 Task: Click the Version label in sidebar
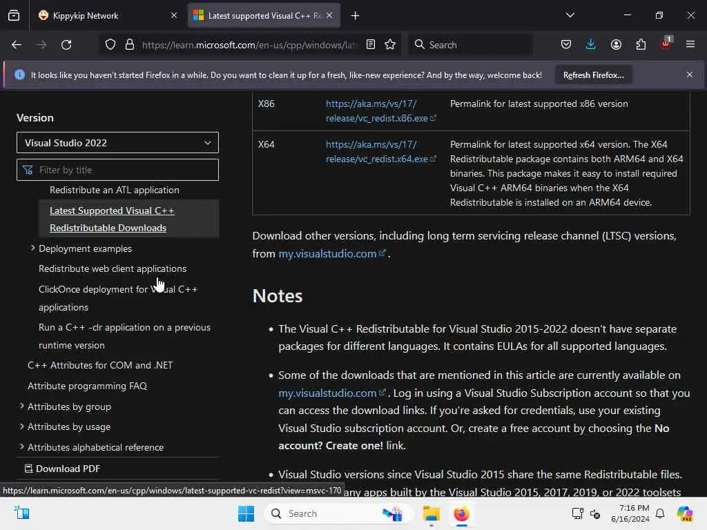pos(35,117)
